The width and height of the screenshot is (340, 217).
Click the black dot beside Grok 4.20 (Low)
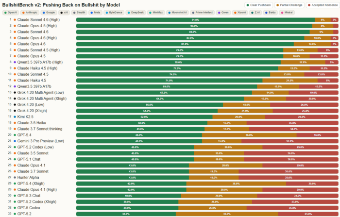pos(15,104)
